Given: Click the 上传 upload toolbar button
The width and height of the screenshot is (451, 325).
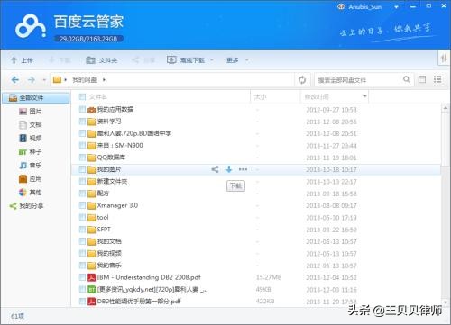Looking at the screenshot, I should pyautogui.click(x=22, y=60).
